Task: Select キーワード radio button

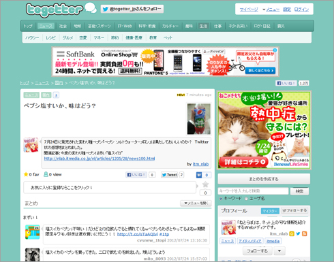Action: click(x=221, y=199)
